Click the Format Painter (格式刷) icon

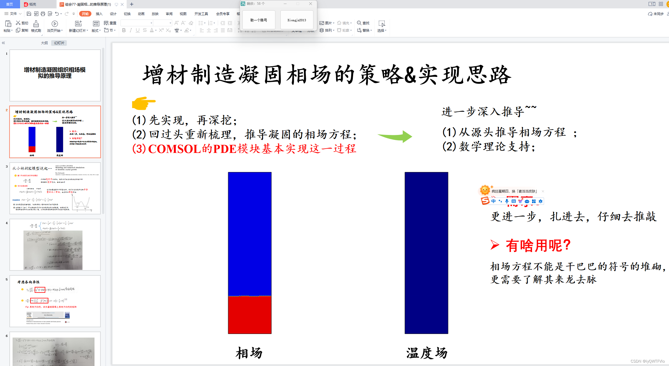point(36,24)
